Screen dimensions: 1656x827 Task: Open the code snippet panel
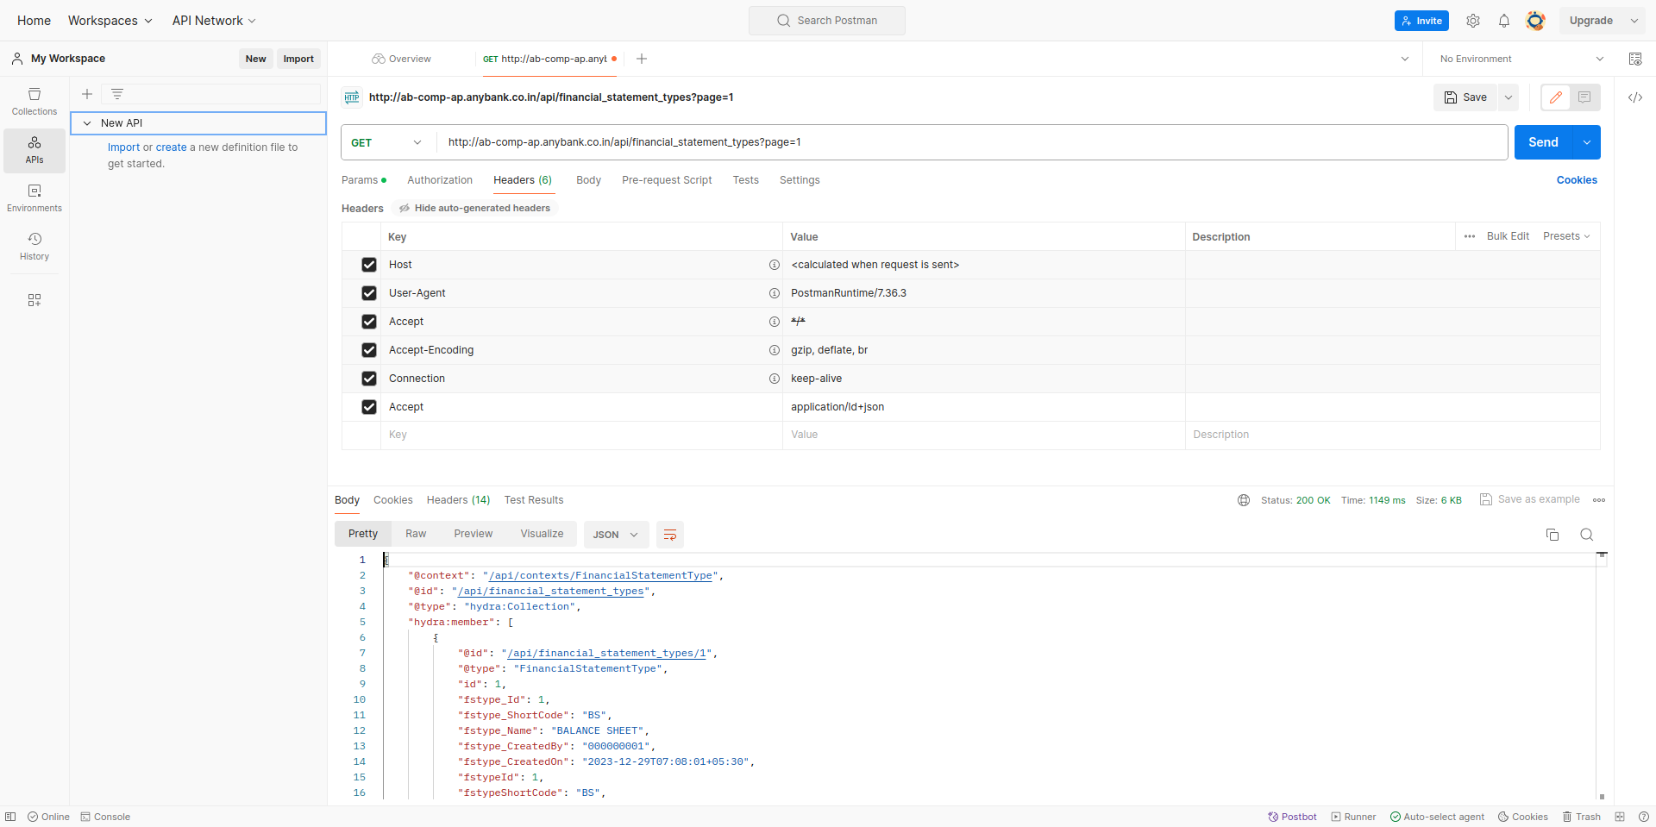[1636, 97]
